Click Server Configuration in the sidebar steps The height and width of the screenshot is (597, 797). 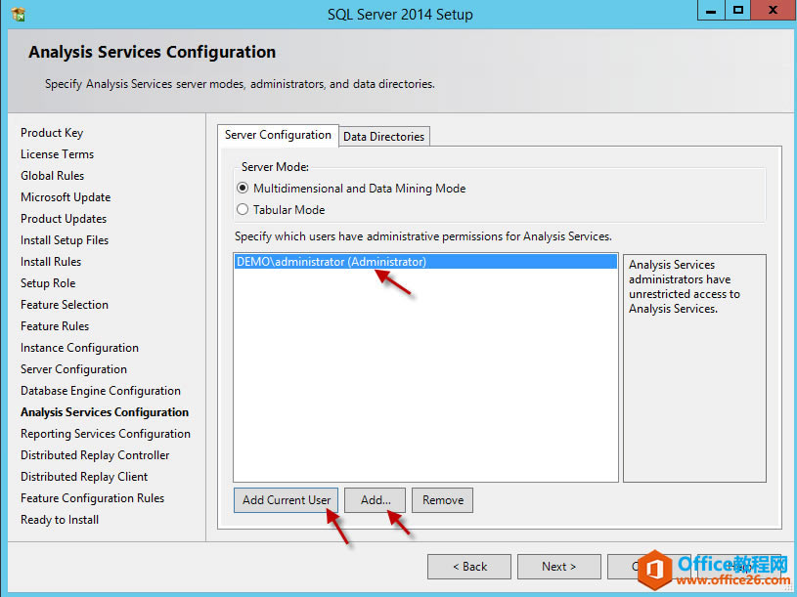click(73, 369)
